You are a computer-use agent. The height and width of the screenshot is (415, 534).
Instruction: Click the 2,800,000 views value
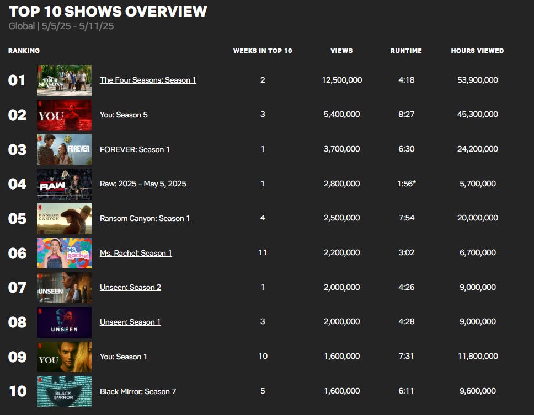coord(341,184)
